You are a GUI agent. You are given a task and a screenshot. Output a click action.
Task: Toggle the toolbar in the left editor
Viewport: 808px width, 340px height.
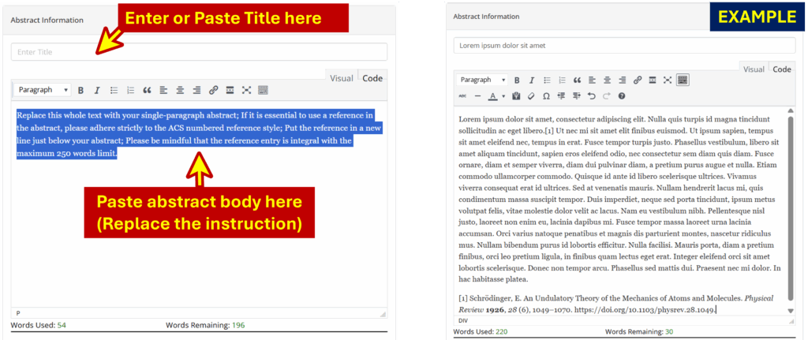tap(263, 91)
